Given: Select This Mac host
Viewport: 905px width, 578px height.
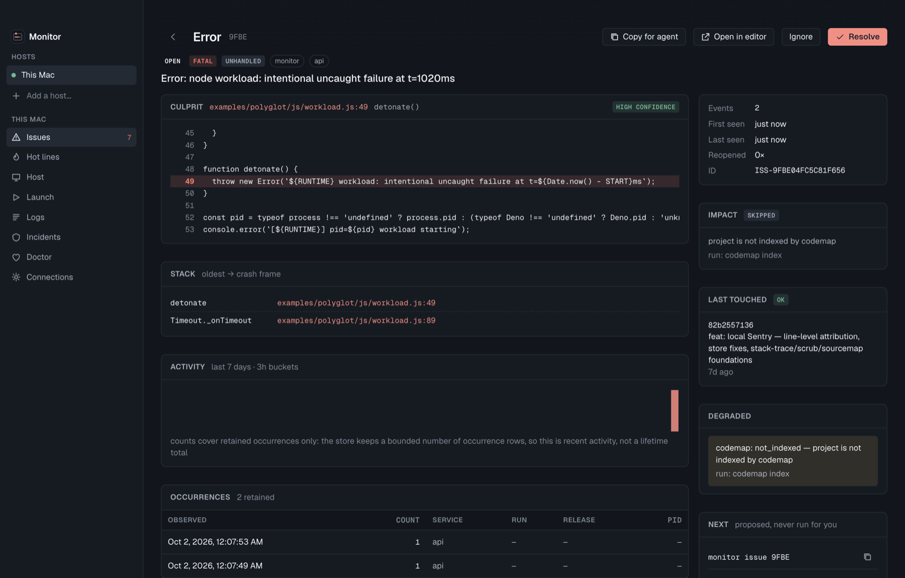Looking at the screenshot, I should pyautogui.click(x=71, y=75).
